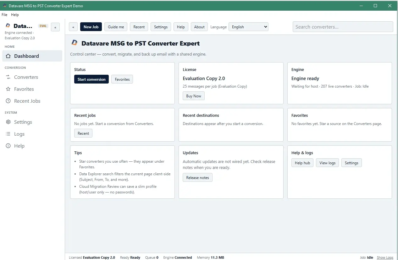Click "Licensed Evaluation Copy 2.0" in status bar
The width and height of the screenshot is (398, 260).
(x=92, y=257)
